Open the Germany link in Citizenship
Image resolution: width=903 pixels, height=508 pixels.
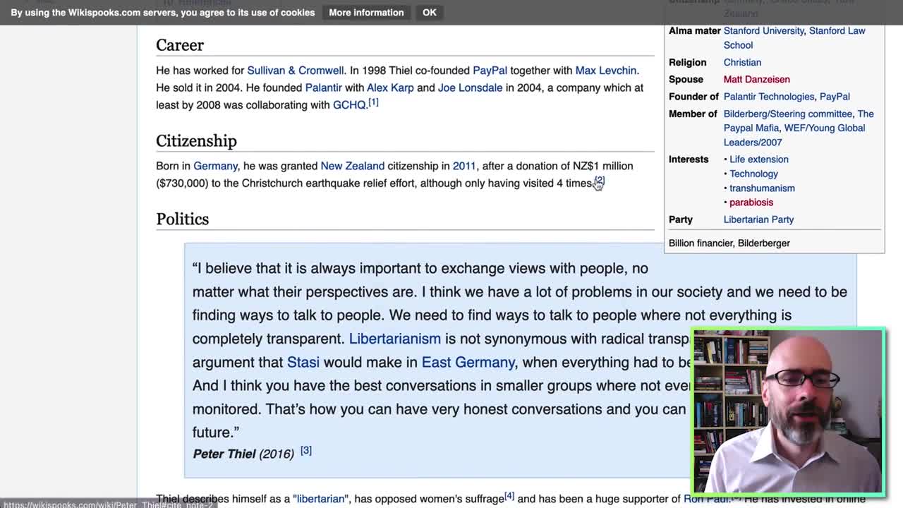[215, 166]
